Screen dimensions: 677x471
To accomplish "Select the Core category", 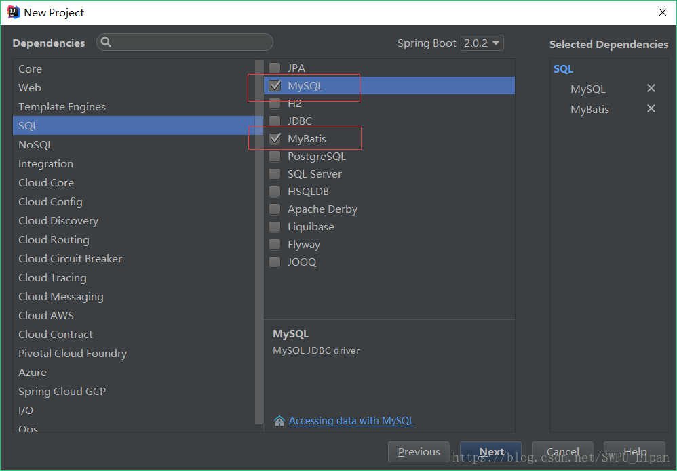I will click(134, 68).
